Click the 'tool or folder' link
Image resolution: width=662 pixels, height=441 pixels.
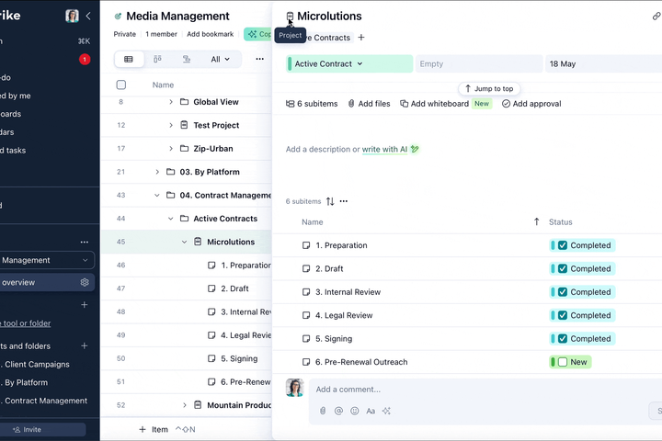[27, 323]
